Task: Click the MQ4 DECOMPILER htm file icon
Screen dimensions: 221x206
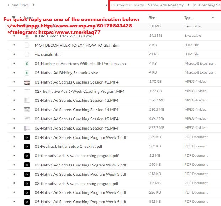Action: [27, 45]
